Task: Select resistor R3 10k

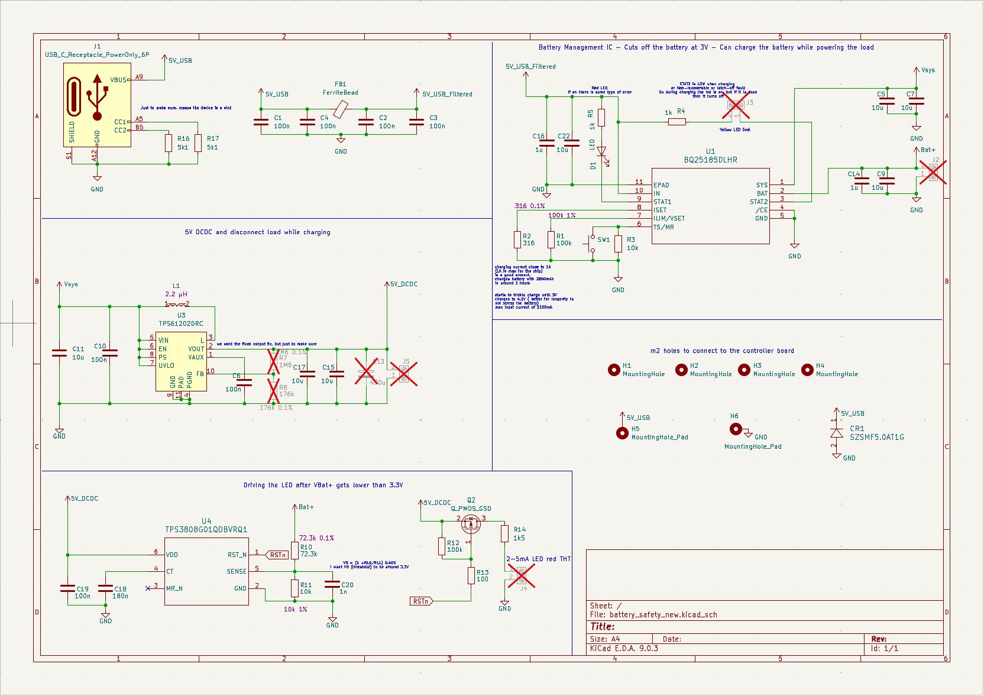Action: pos(618,244)
